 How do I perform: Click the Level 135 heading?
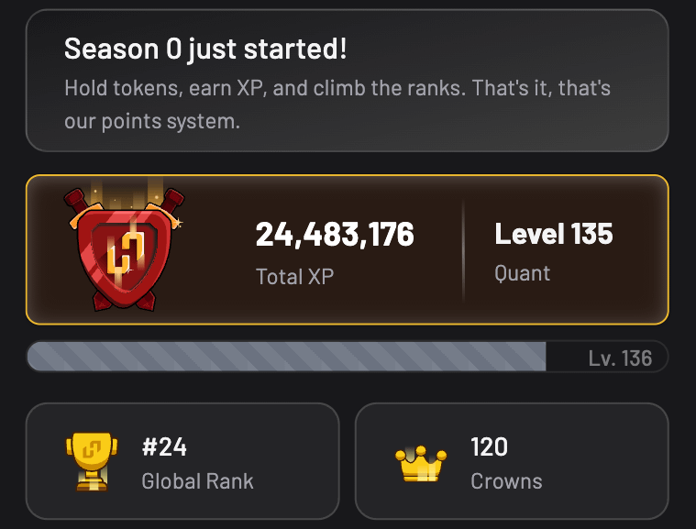pos(554,234)
